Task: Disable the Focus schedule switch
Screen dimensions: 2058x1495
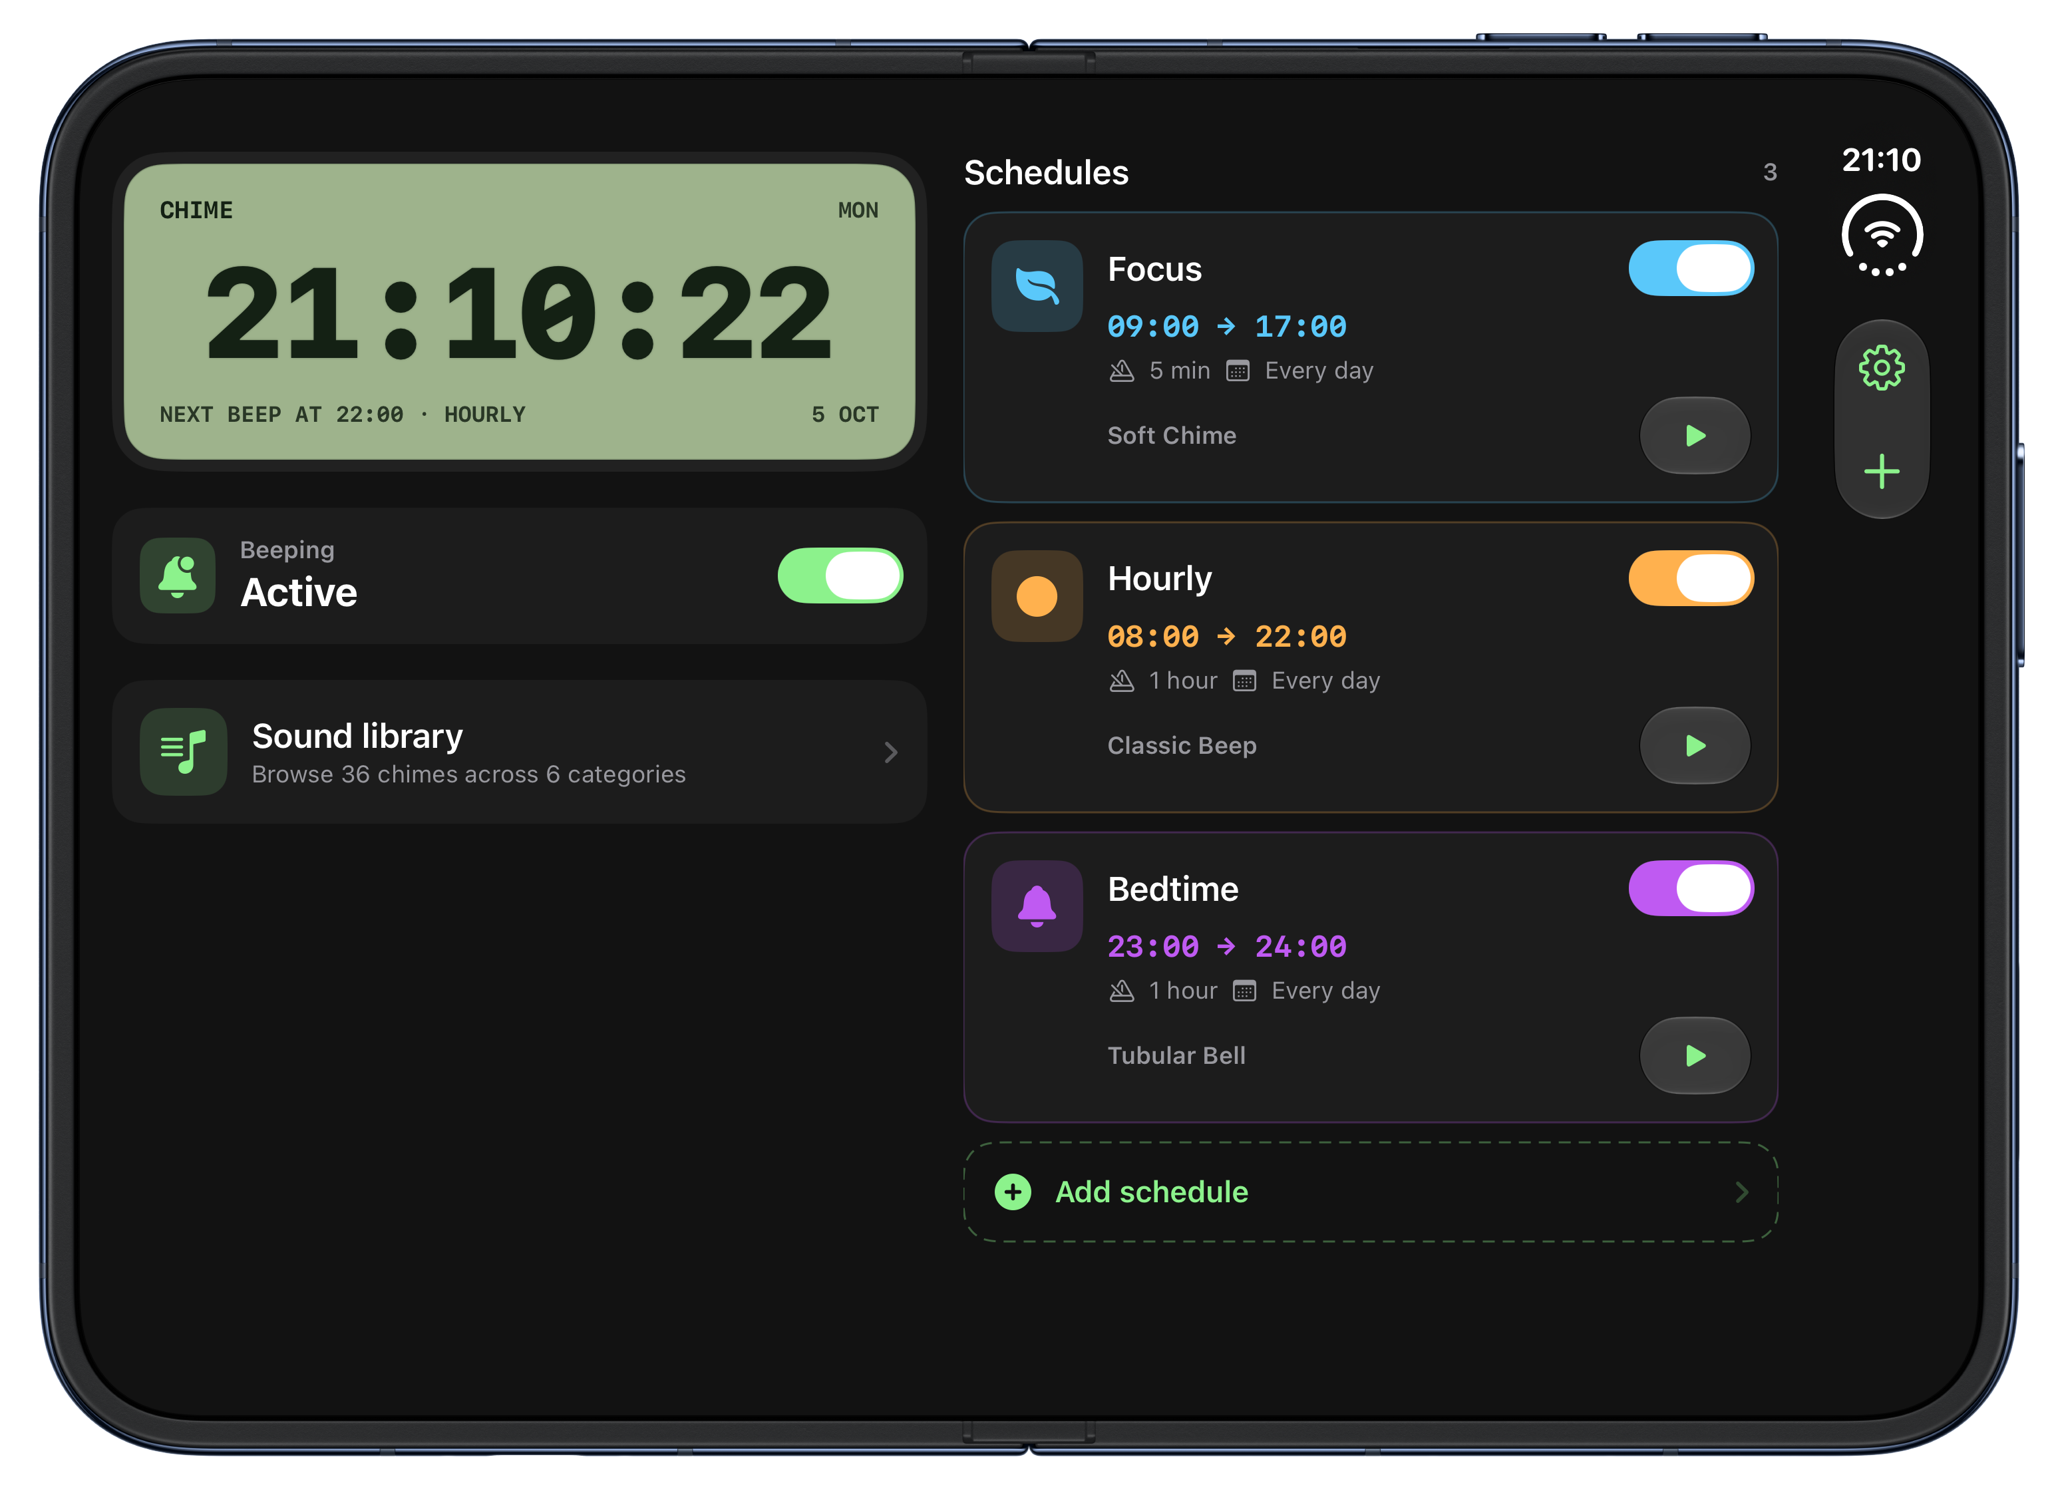Action: [x=1691, y=269]
